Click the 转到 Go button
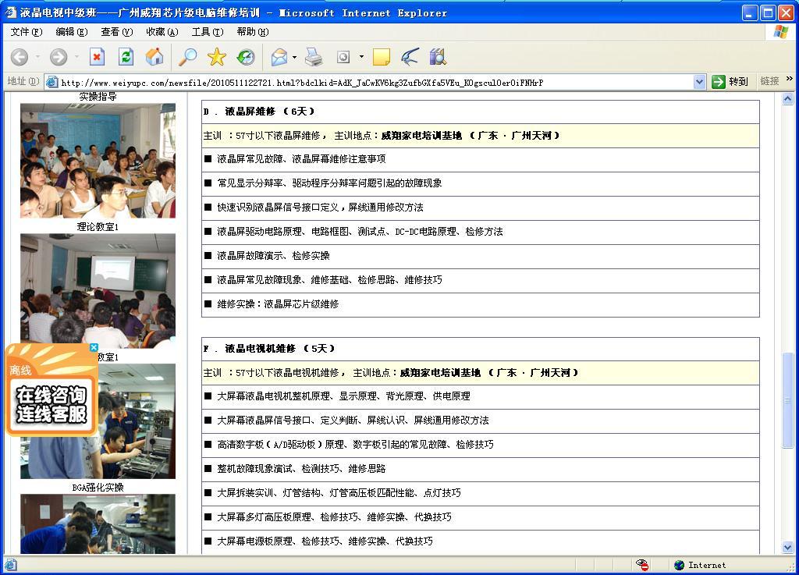The height and width of the screenshot is (575, 799). 730,82
